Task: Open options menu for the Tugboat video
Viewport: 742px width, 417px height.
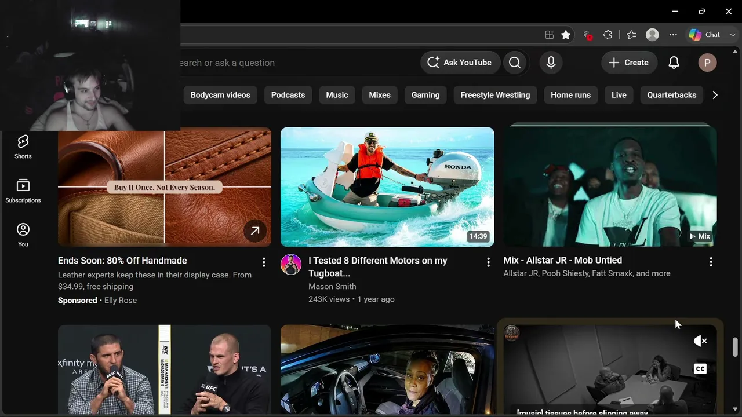Action: point(488,262)
